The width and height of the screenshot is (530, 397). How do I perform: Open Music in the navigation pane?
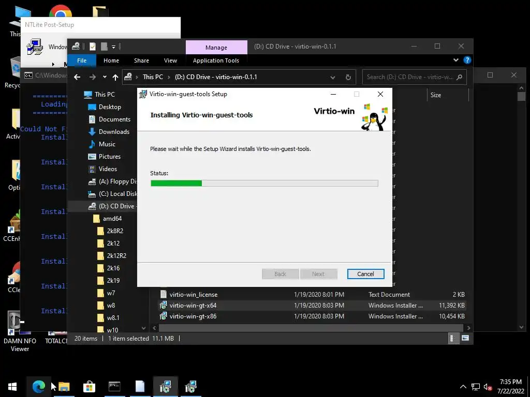click(x=107, y=144)
